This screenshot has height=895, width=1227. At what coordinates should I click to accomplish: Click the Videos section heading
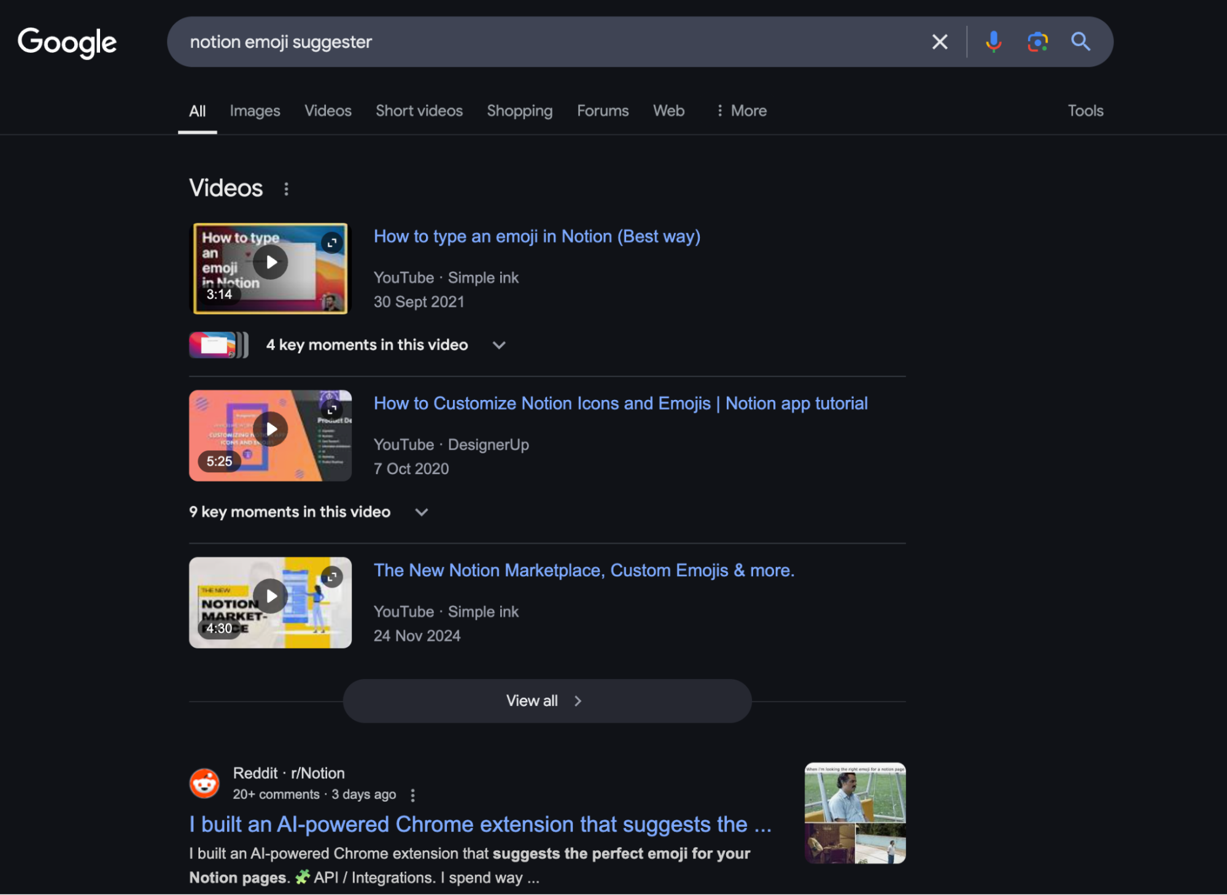click(x=226, y=188)
